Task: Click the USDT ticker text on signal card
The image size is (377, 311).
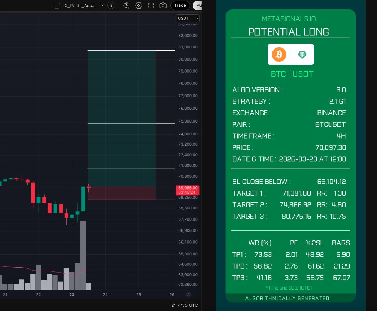Action: tap(303, 74)
